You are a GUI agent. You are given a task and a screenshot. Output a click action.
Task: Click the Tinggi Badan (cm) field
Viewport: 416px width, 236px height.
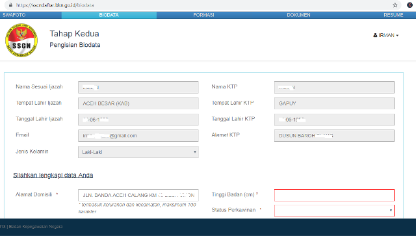click(334, 195)
